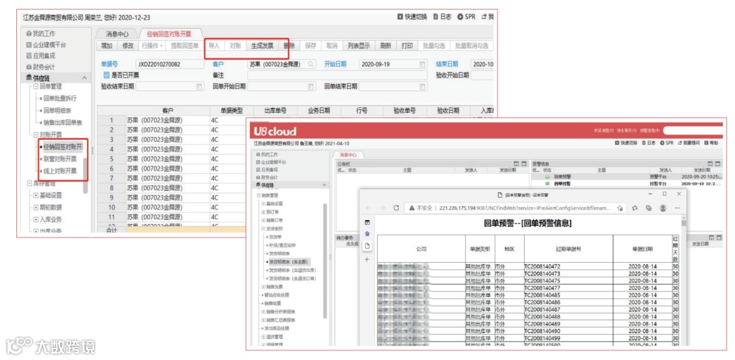735x360 pixels.
Task: Select 线上对账开票 tree item
Action: 60,171
